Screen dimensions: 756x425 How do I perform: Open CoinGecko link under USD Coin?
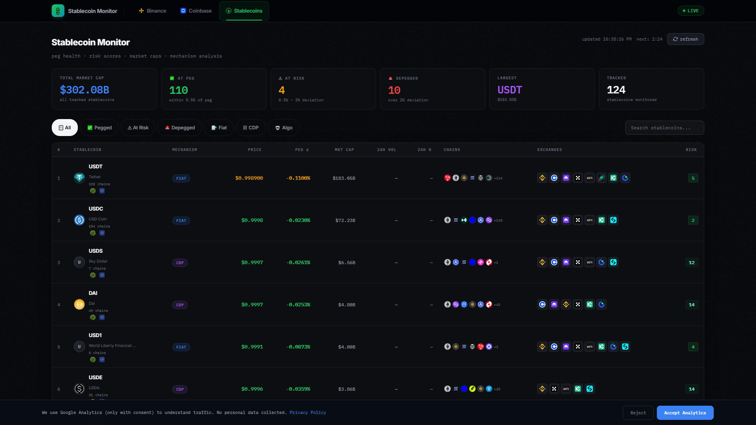(x=93, y=233)
